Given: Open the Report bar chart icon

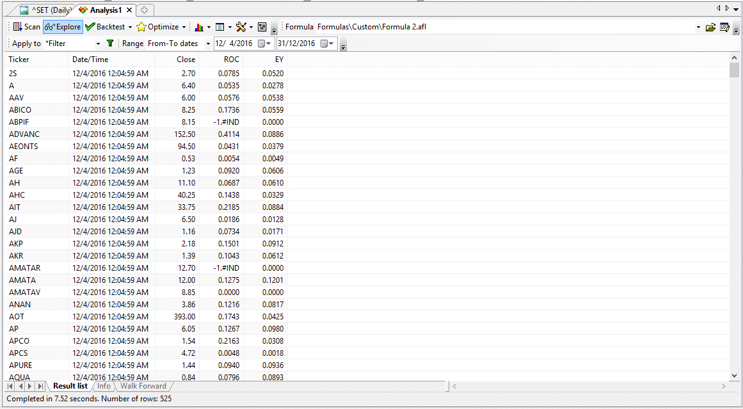Looking at the screenshot, I should pyautogui.click(x=198, y=27).
